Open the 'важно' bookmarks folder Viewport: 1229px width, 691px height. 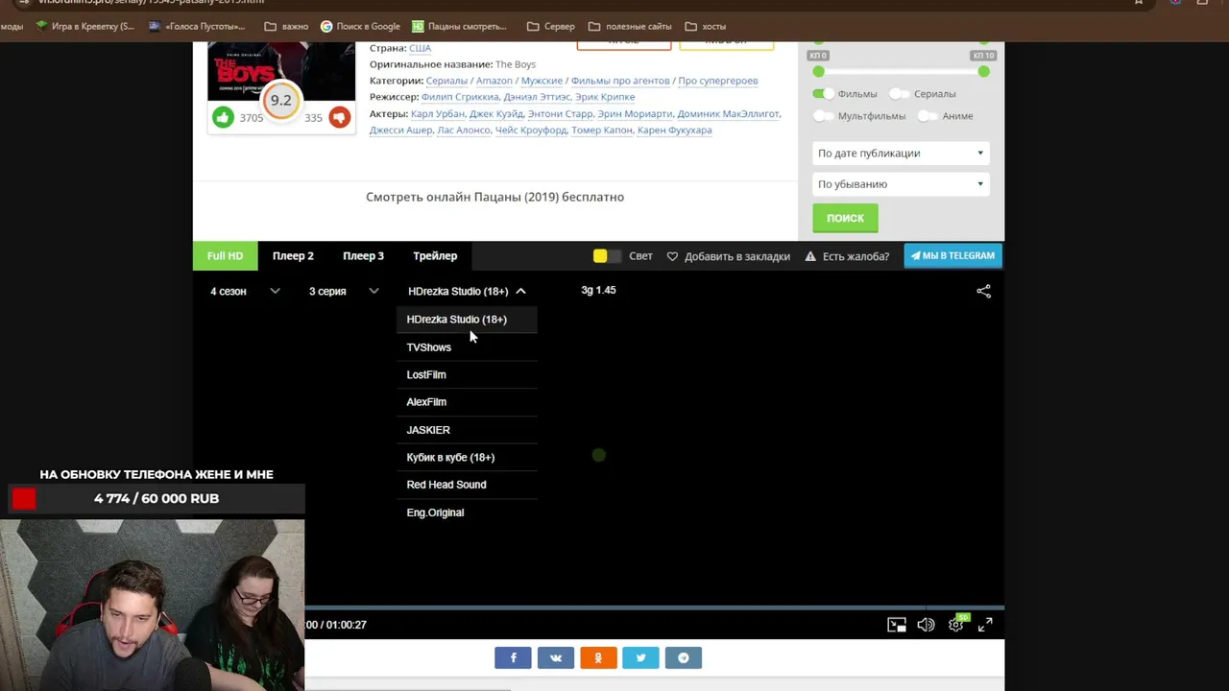pos(286,26)
